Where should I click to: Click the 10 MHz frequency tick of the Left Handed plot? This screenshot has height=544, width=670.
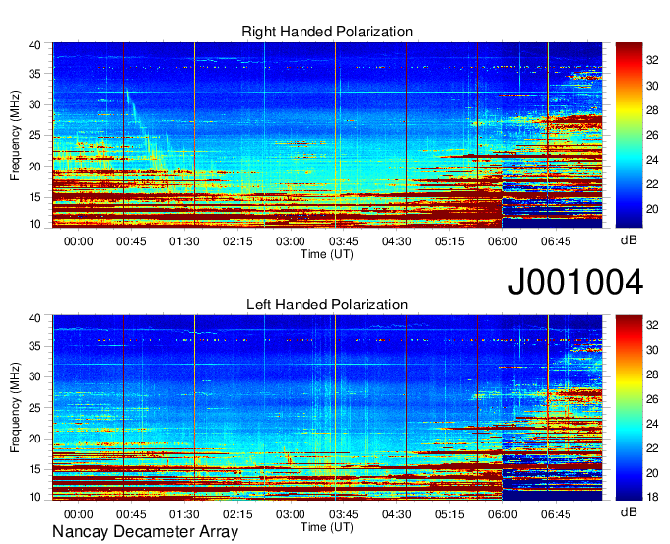tap(34, 497)
